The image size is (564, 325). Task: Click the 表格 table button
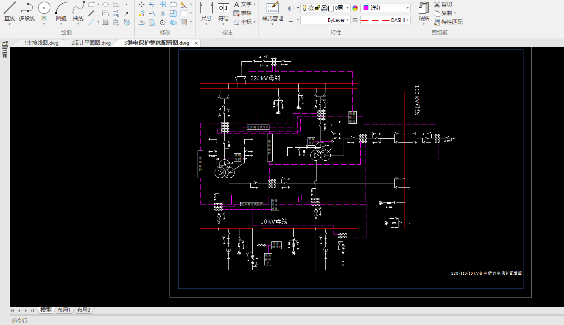click(x=243, y=13)
